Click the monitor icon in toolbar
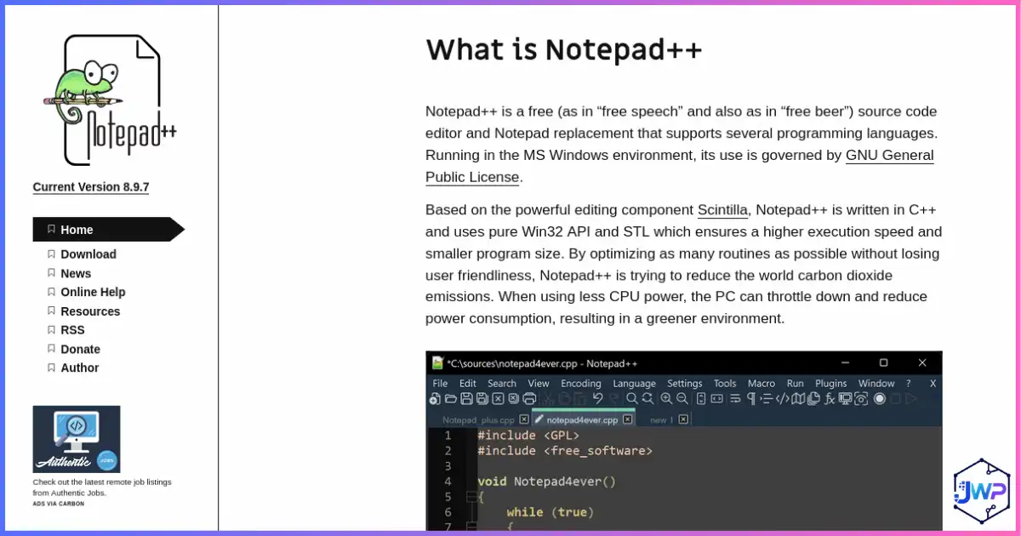This screenshot has width=1021, height=536. pos(845,398)
